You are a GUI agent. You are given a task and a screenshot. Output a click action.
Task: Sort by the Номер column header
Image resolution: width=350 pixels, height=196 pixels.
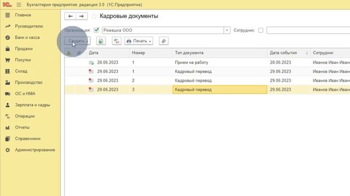point(151,53)
